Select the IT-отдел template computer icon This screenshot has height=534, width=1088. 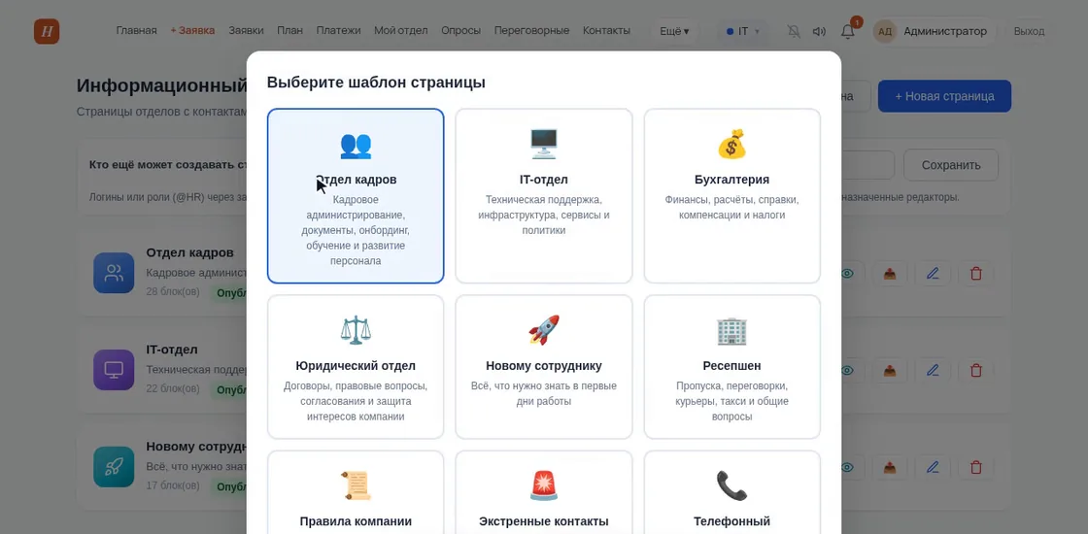[x=544, y=145]
